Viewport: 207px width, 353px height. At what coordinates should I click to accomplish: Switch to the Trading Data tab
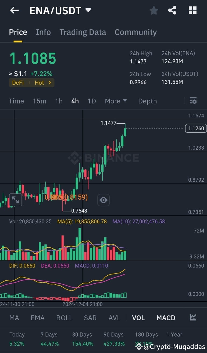pyautogui.click(x=83, y=32)
